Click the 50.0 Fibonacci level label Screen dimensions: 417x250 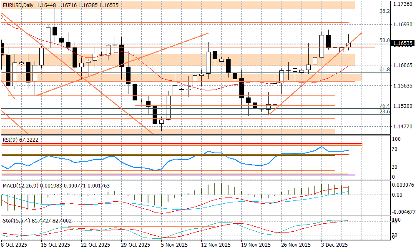(x=384, y=40)
